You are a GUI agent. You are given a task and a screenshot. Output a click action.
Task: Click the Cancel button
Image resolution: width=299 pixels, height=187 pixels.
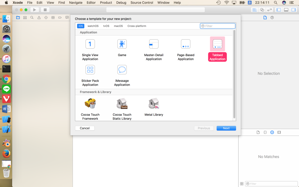tap(85, 128)
